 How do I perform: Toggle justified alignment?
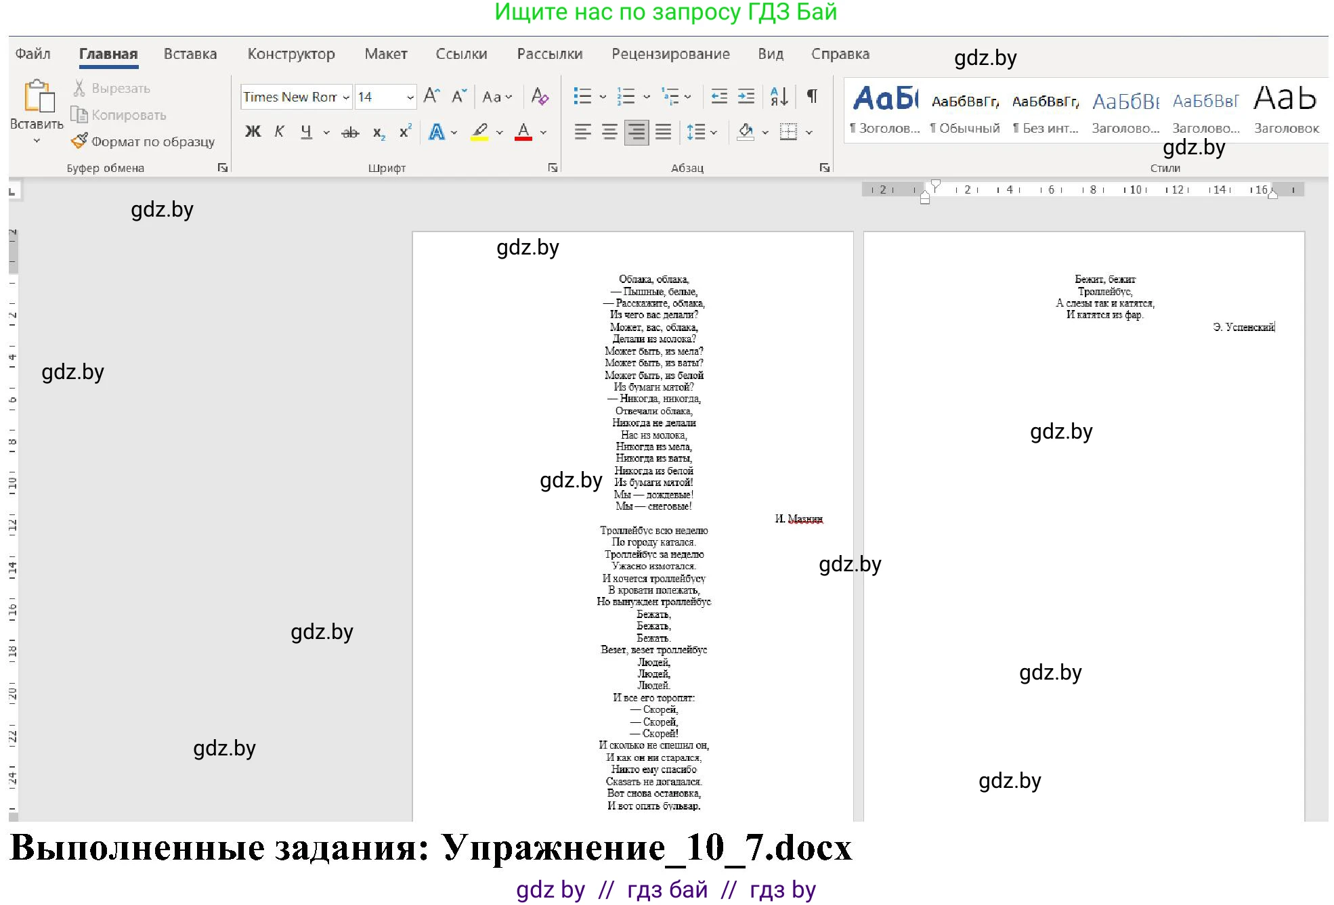point(662,131)
